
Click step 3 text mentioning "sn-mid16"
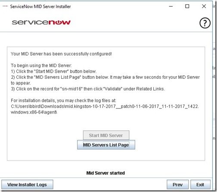coord(88,89)
